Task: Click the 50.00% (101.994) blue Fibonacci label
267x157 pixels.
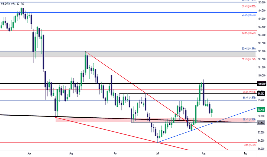Action: [x=249, y=49]
